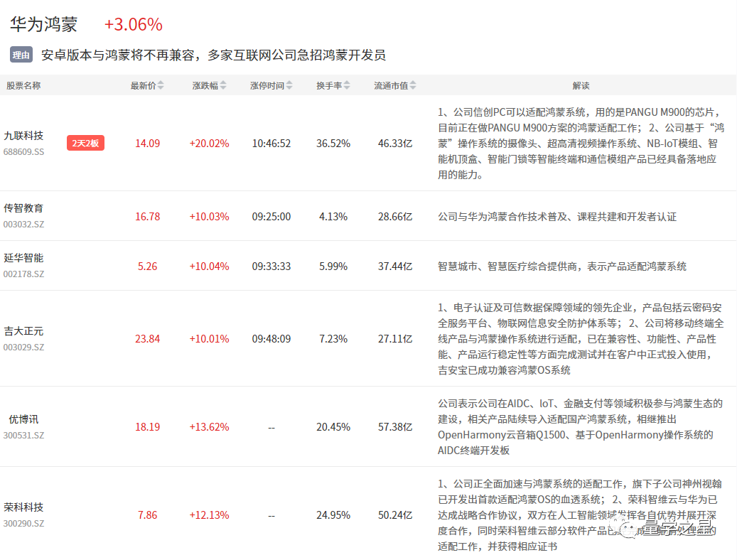Viewport: 737px width, 560px height.
Task: Click price 18.19 for 优博讯
Action: (x=148, y=427)
